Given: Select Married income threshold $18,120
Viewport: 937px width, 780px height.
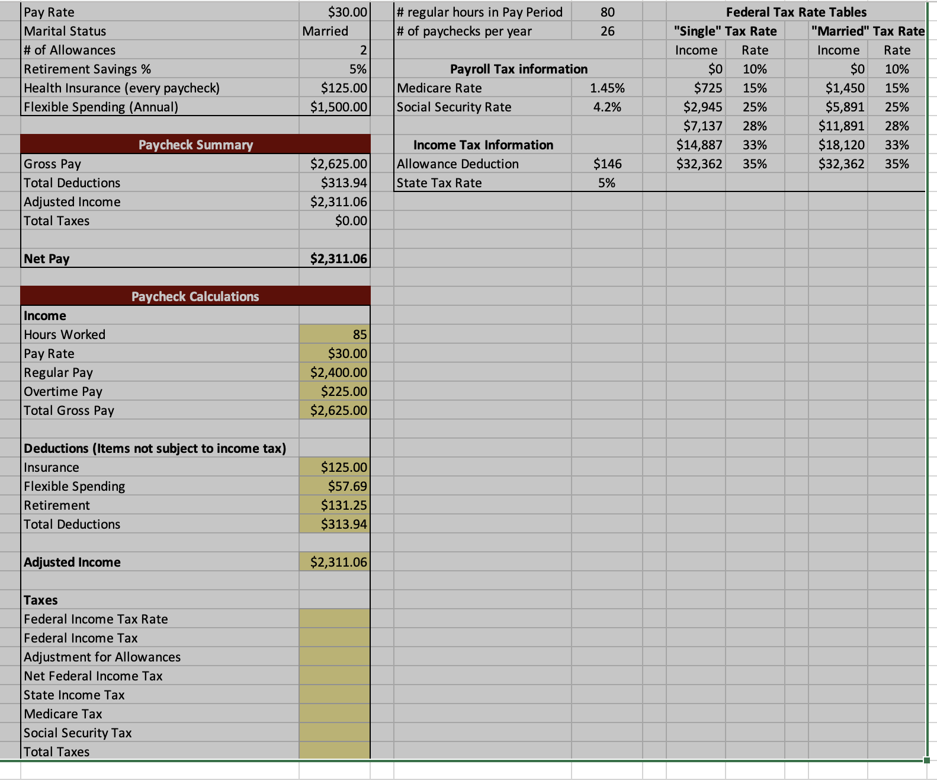Looking at the screenshot, I should (838, 145).
